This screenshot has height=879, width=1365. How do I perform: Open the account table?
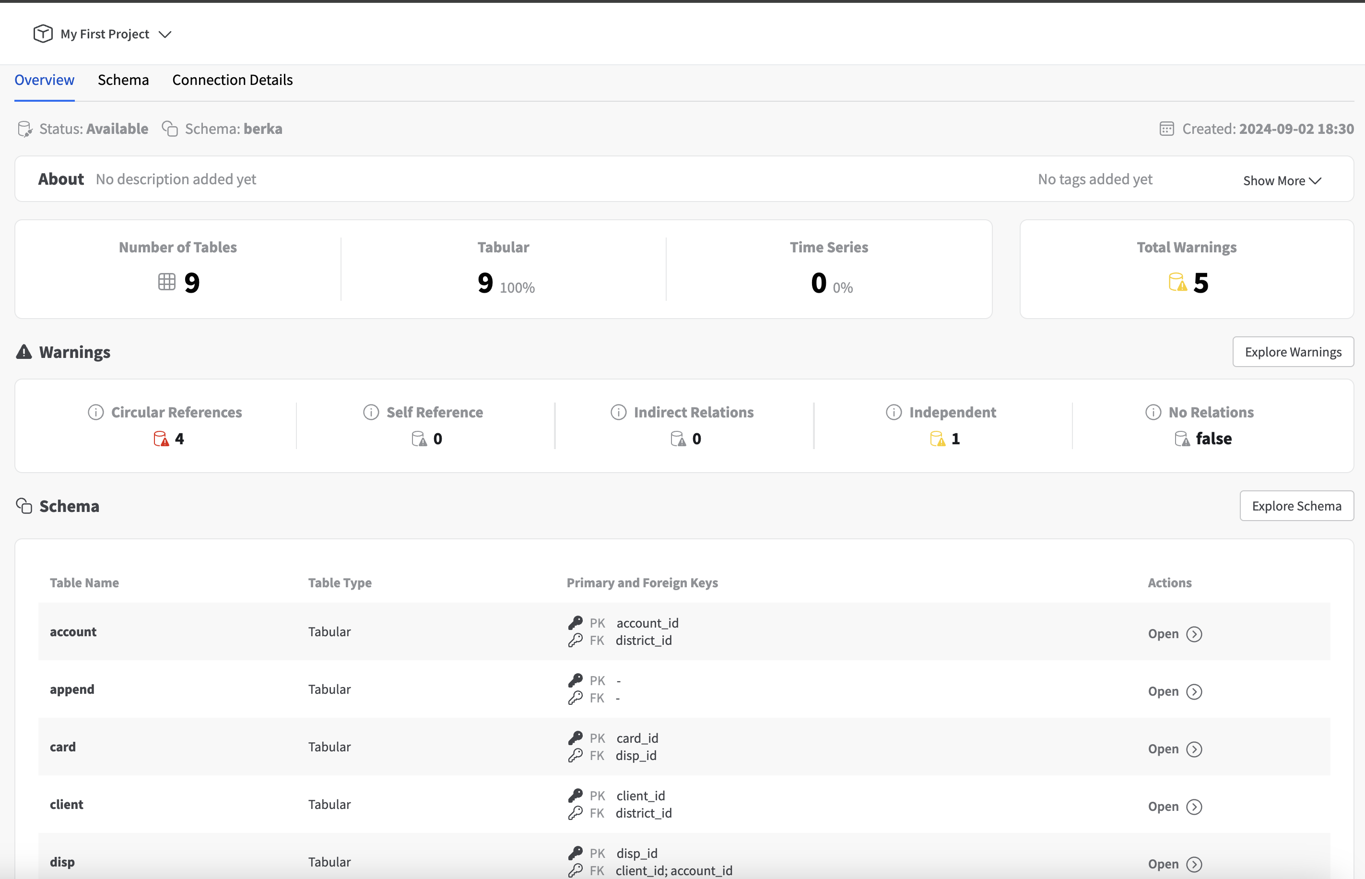click(1175, 633)
